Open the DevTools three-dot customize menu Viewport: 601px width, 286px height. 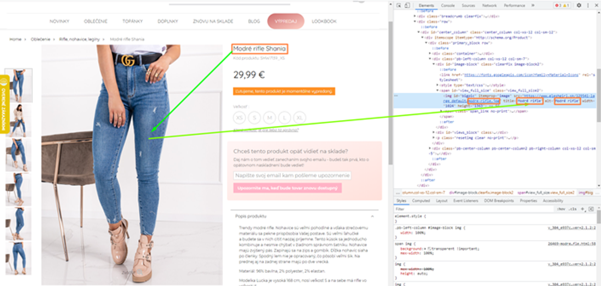[x=587, y=5]
